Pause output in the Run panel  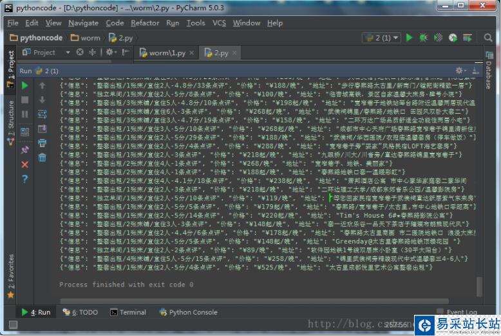click(x=24, y=114)
